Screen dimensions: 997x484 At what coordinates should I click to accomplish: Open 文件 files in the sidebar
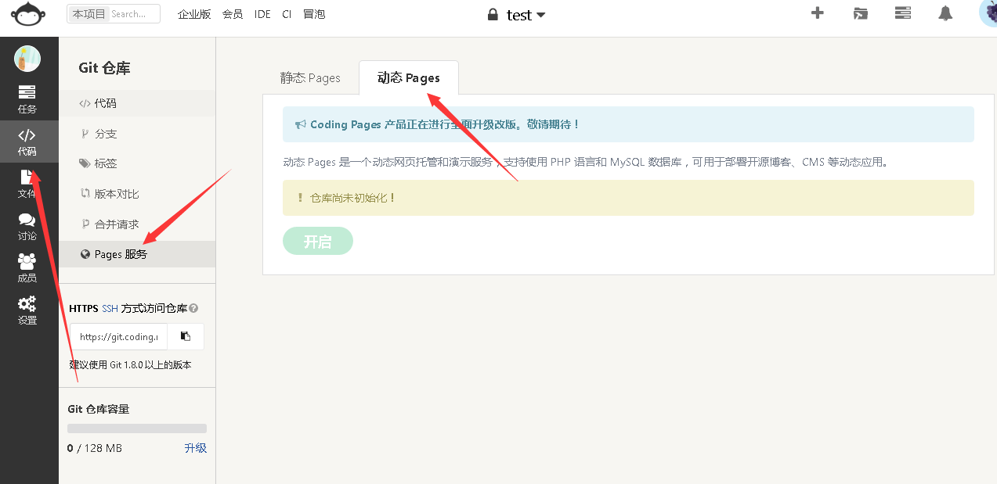coord(27,184)
